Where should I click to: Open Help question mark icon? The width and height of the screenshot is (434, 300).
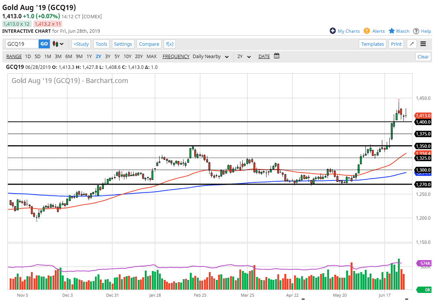416,31
